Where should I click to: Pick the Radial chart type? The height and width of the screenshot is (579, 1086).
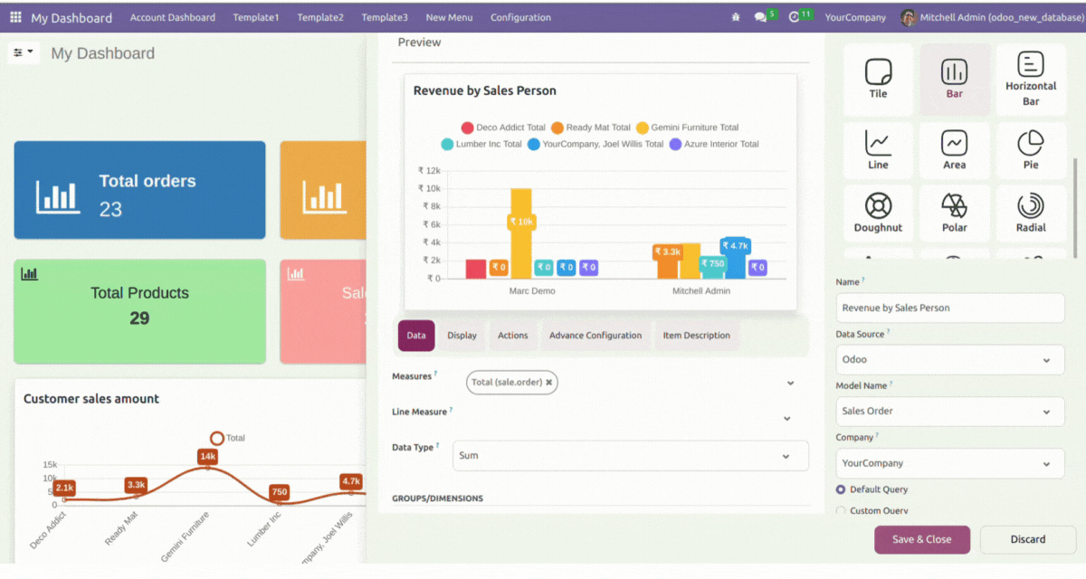click(x=1031, y=213)
